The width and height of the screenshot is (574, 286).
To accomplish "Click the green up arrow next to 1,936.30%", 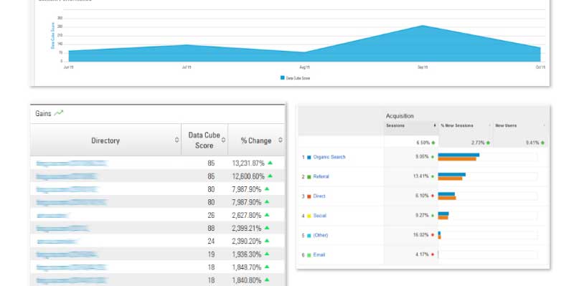I will tap(267, 254).
